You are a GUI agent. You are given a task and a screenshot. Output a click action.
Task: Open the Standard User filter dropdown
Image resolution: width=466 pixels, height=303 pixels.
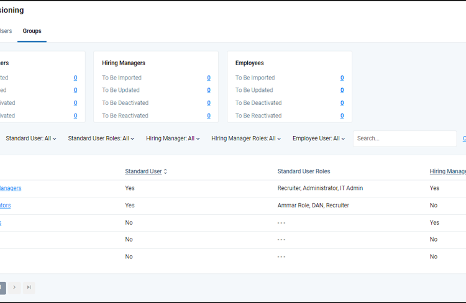(31, 138)
